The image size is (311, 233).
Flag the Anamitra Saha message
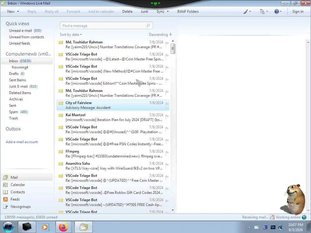coord(167,165)
